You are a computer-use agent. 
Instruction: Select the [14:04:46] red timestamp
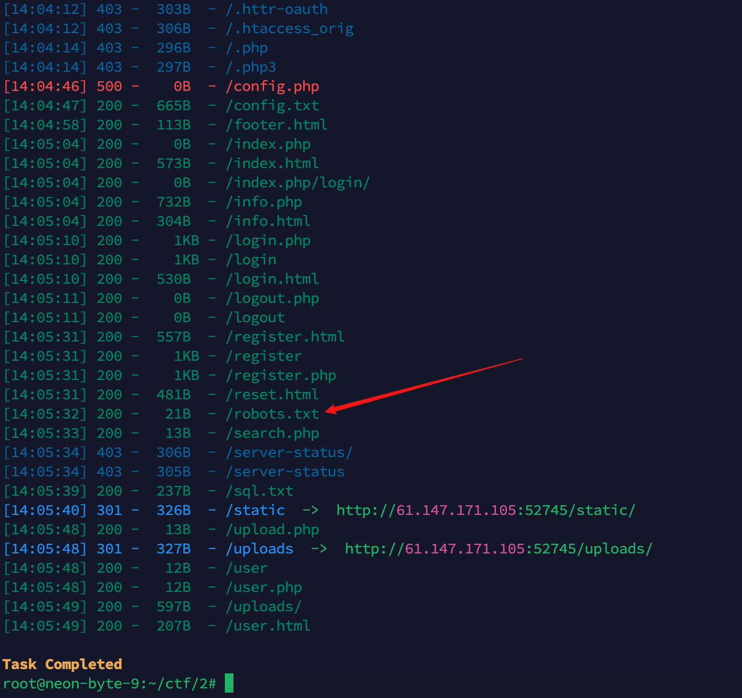click(x=45, y=86)
